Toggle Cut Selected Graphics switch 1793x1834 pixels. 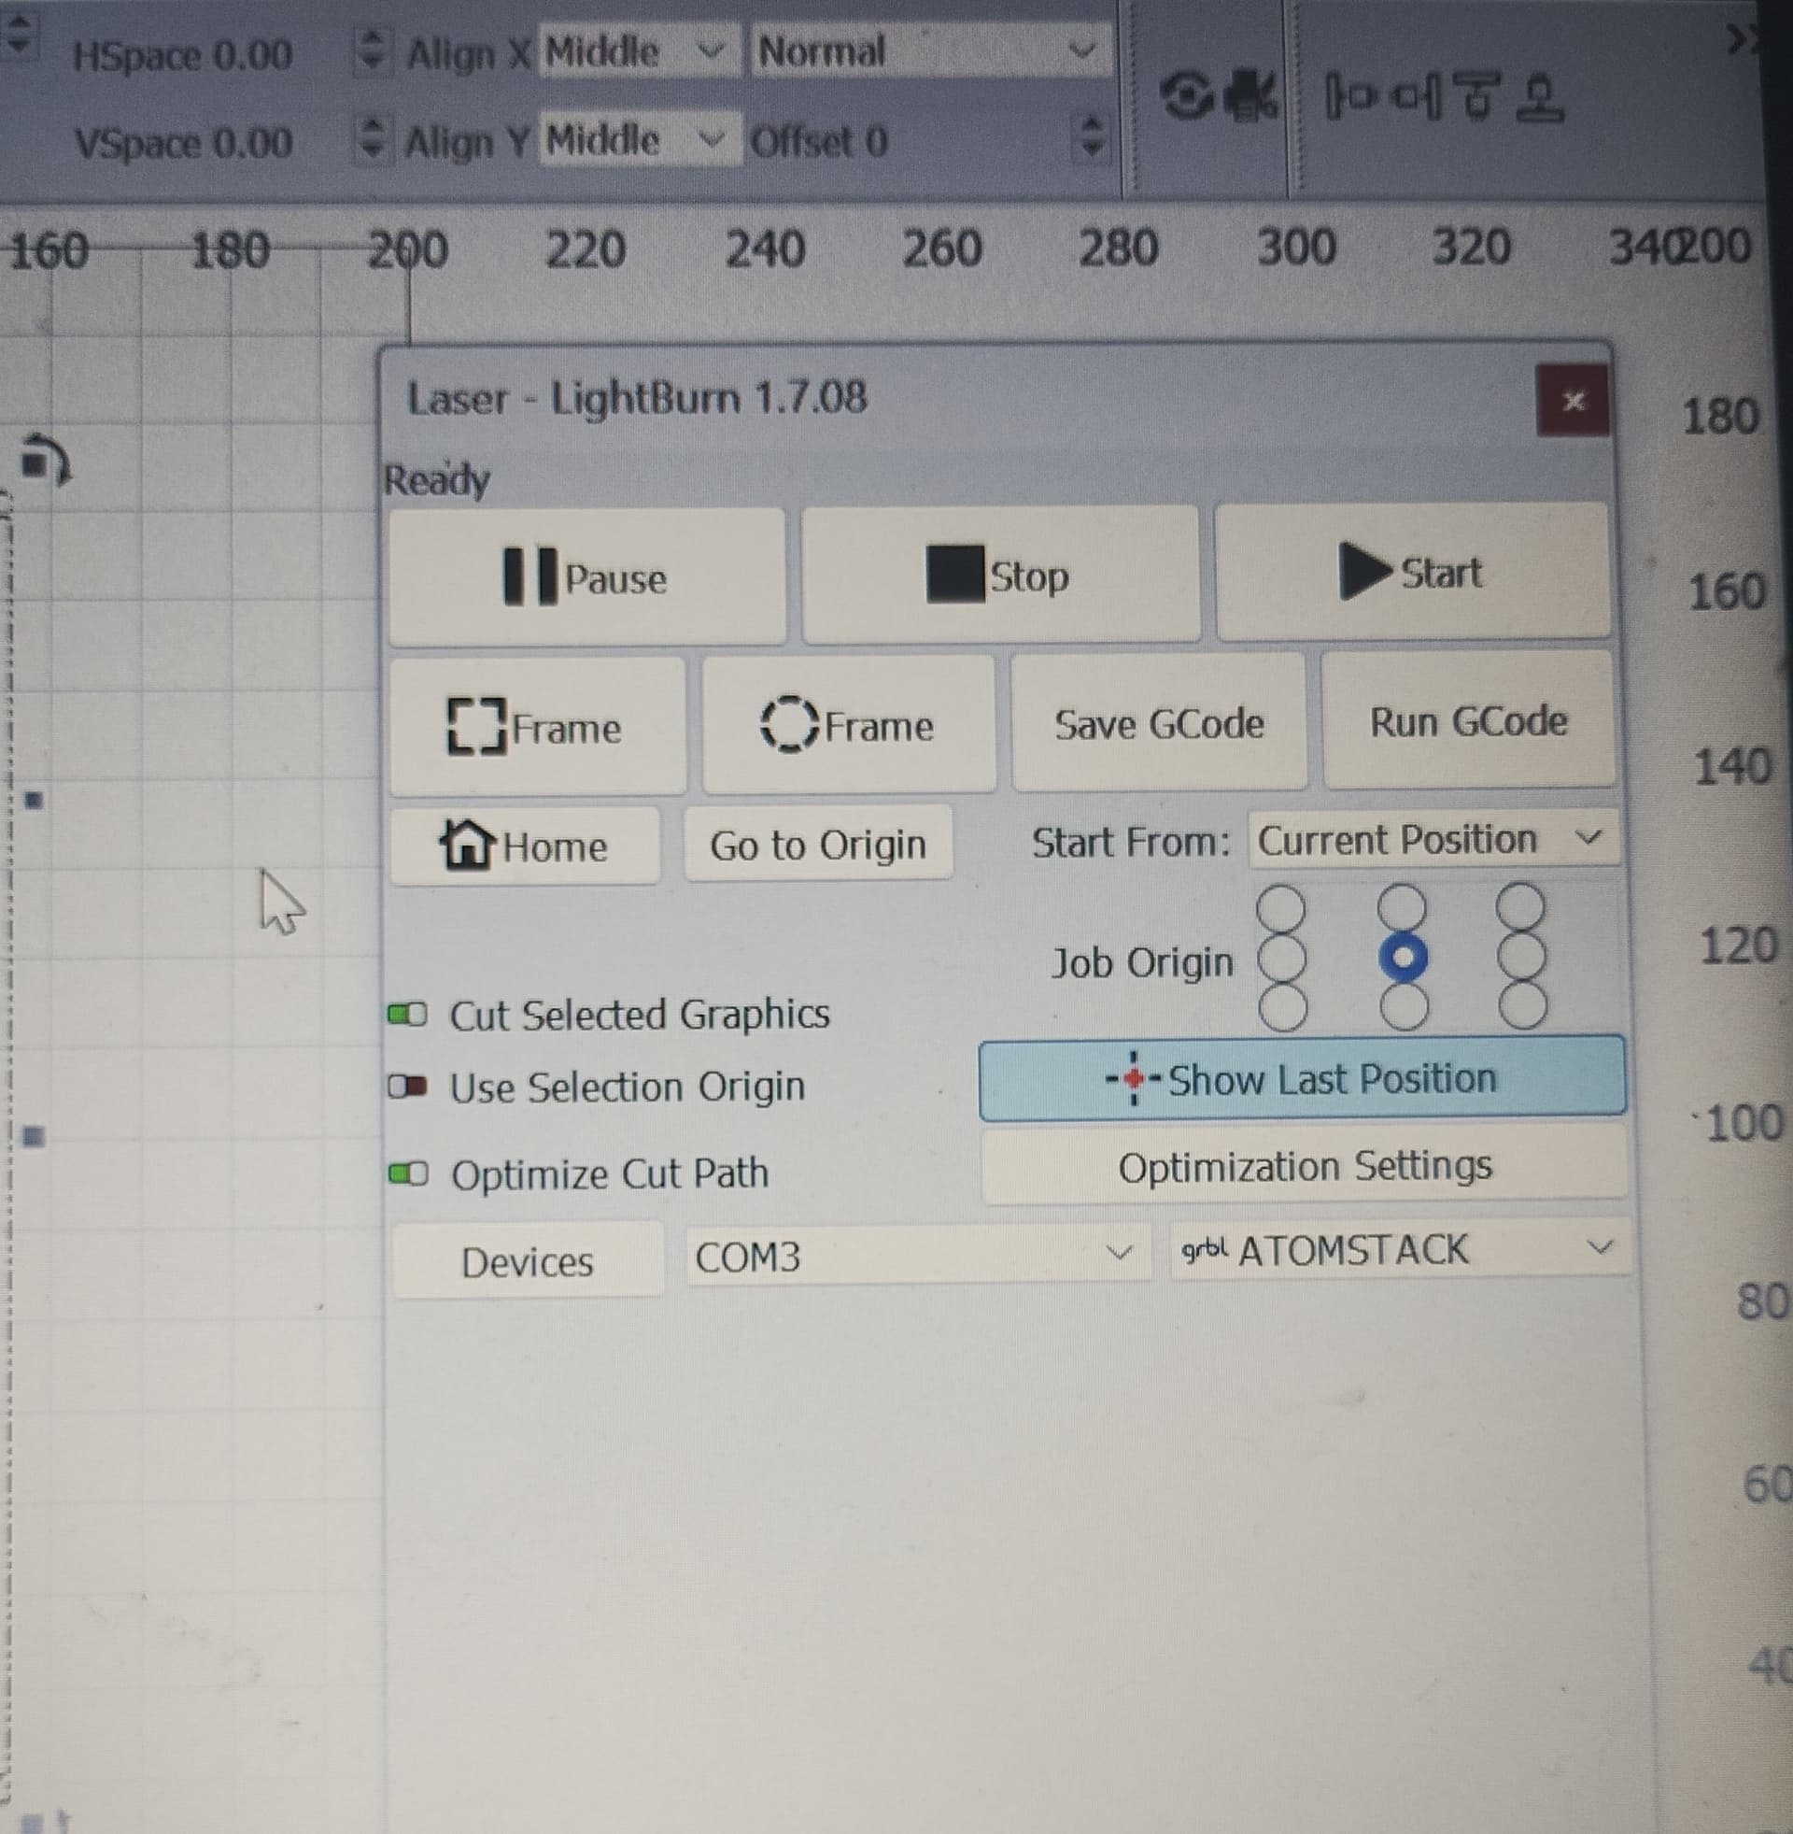pyautogui.click(x=408, y=1015)
